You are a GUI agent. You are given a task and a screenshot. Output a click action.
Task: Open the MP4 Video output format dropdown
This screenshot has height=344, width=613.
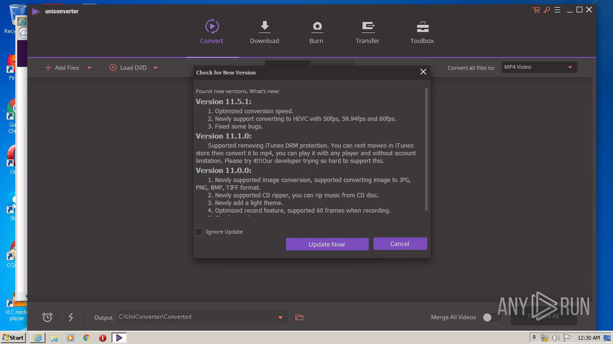pos(539,67)
